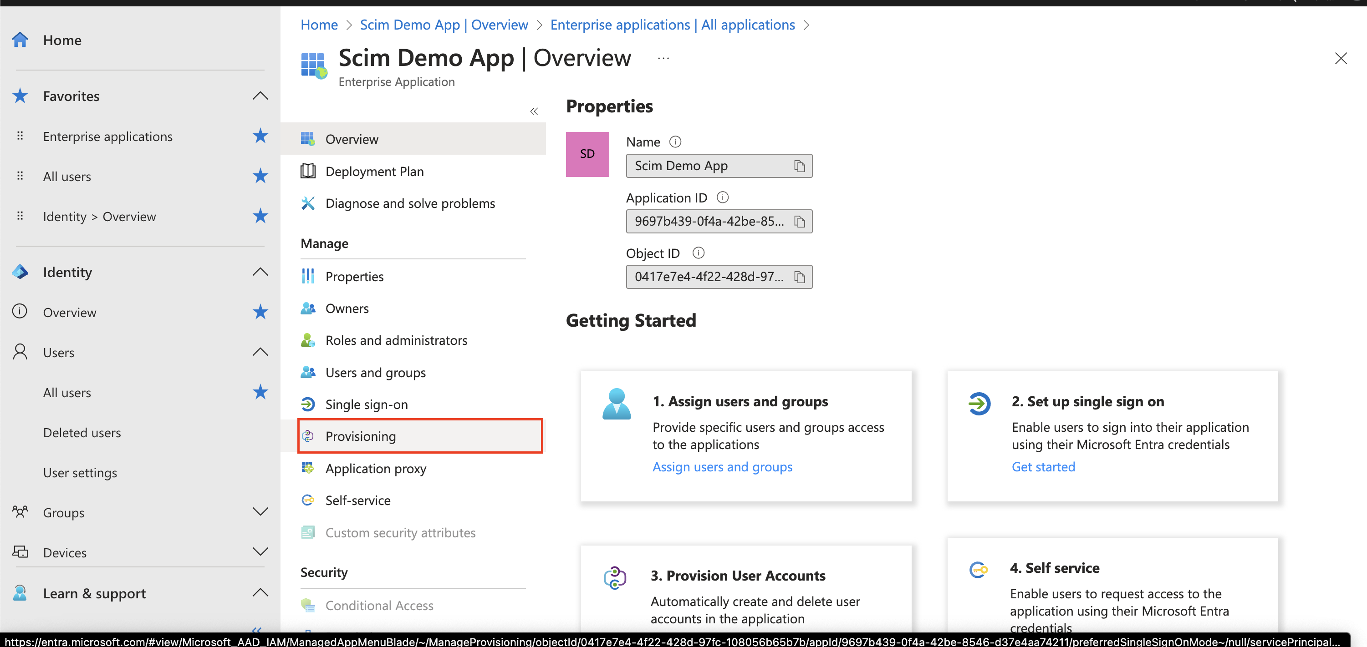Click Get started under single sign on

(x=1043, y=467)
